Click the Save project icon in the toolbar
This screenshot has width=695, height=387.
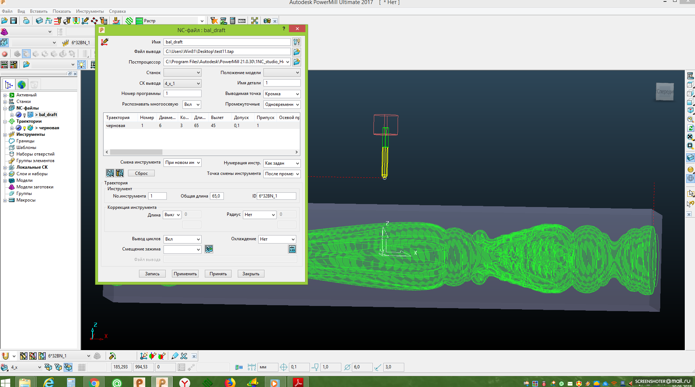tap(14, 21)
